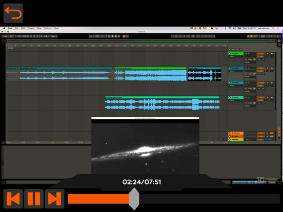Open the Help menu
Screen dimensions: 283x212
point(56,28)
